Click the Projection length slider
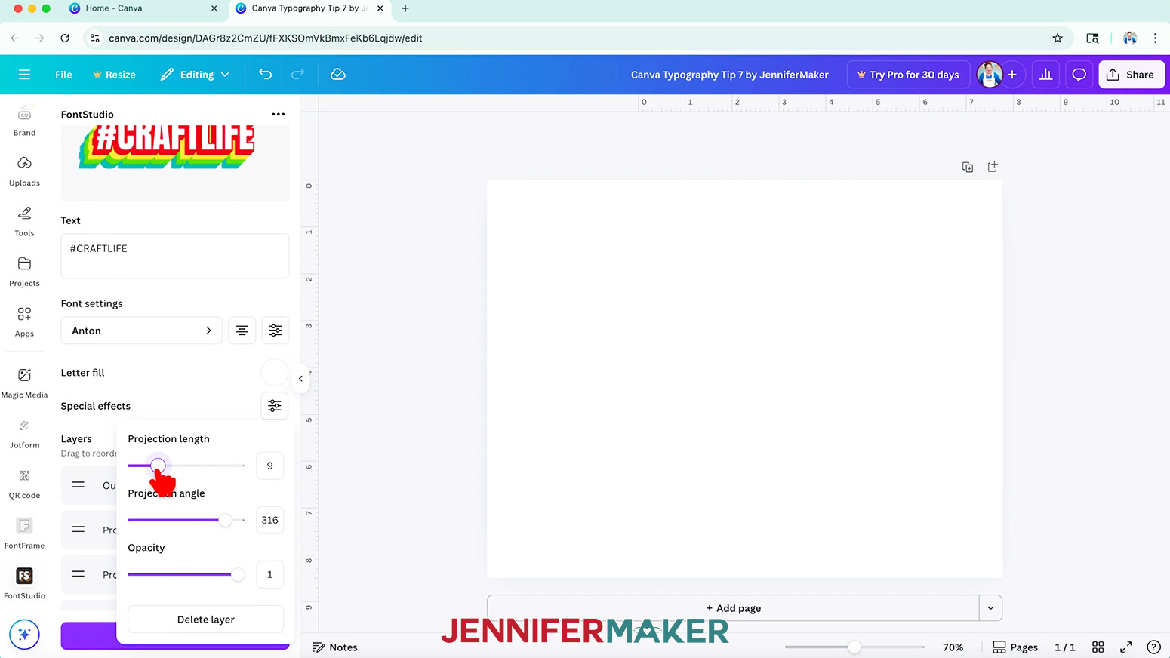 click(186, 466)
